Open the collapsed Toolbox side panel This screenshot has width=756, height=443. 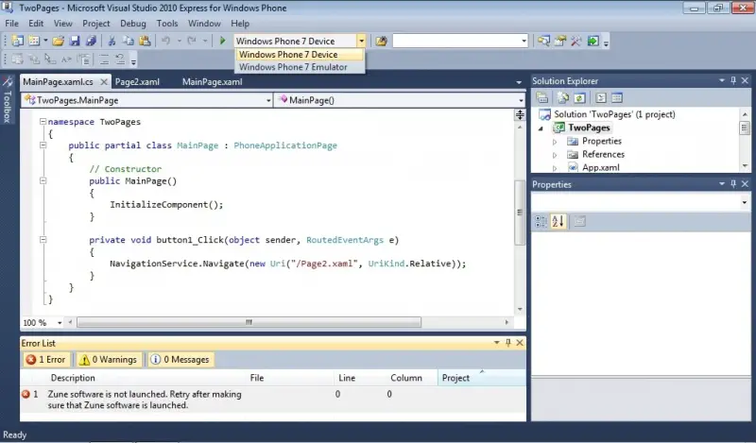click(8, 100)
